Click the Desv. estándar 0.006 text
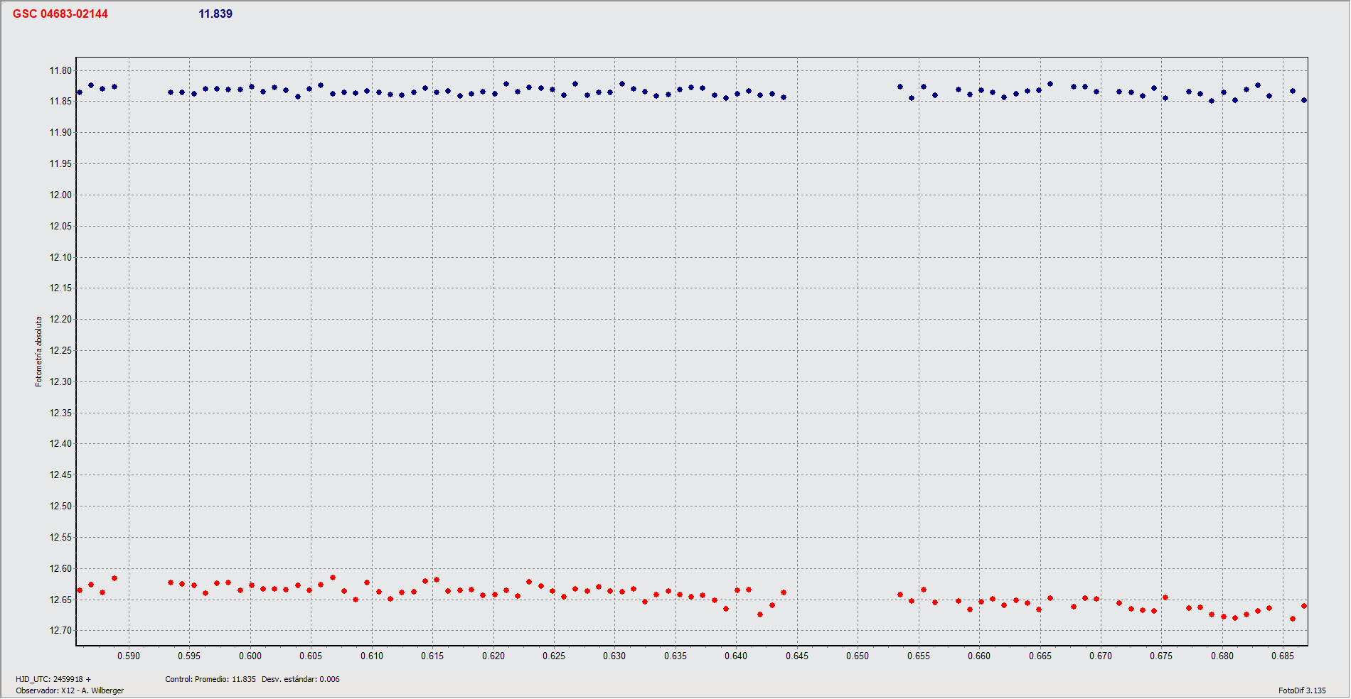Image resolution: width=1351 pixels, height=699 pixels. tap(300, 679)
